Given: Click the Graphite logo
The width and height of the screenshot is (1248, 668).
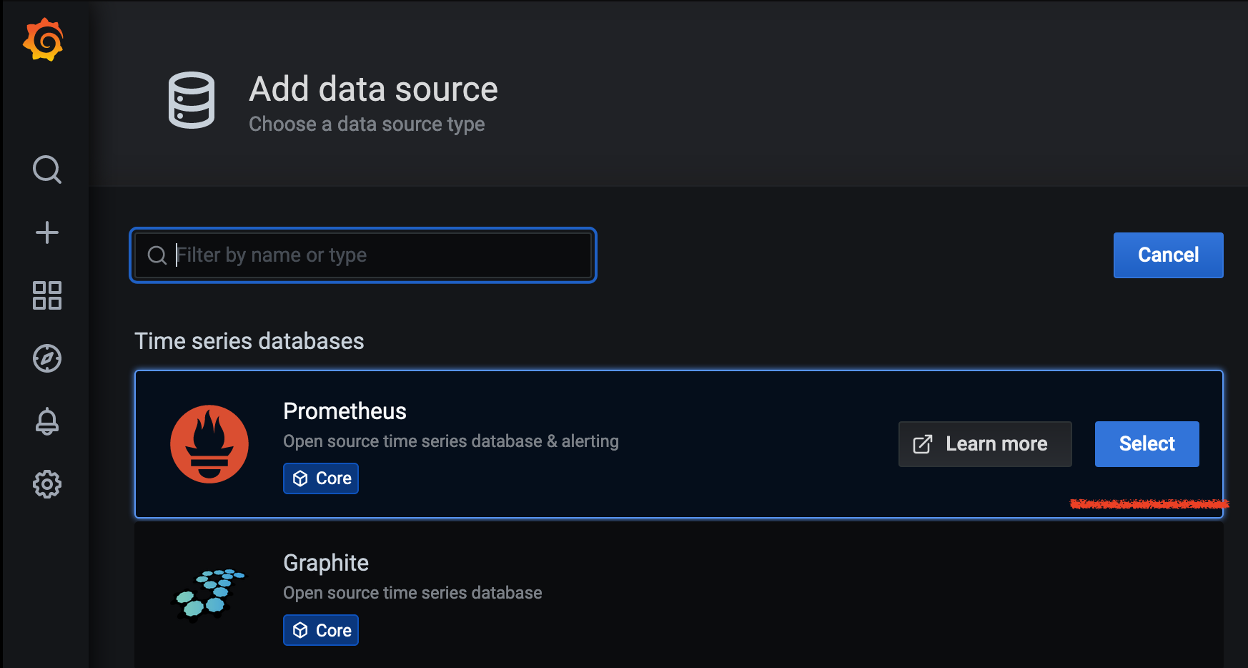Looking at the screenshot, I should coord(209,595).
